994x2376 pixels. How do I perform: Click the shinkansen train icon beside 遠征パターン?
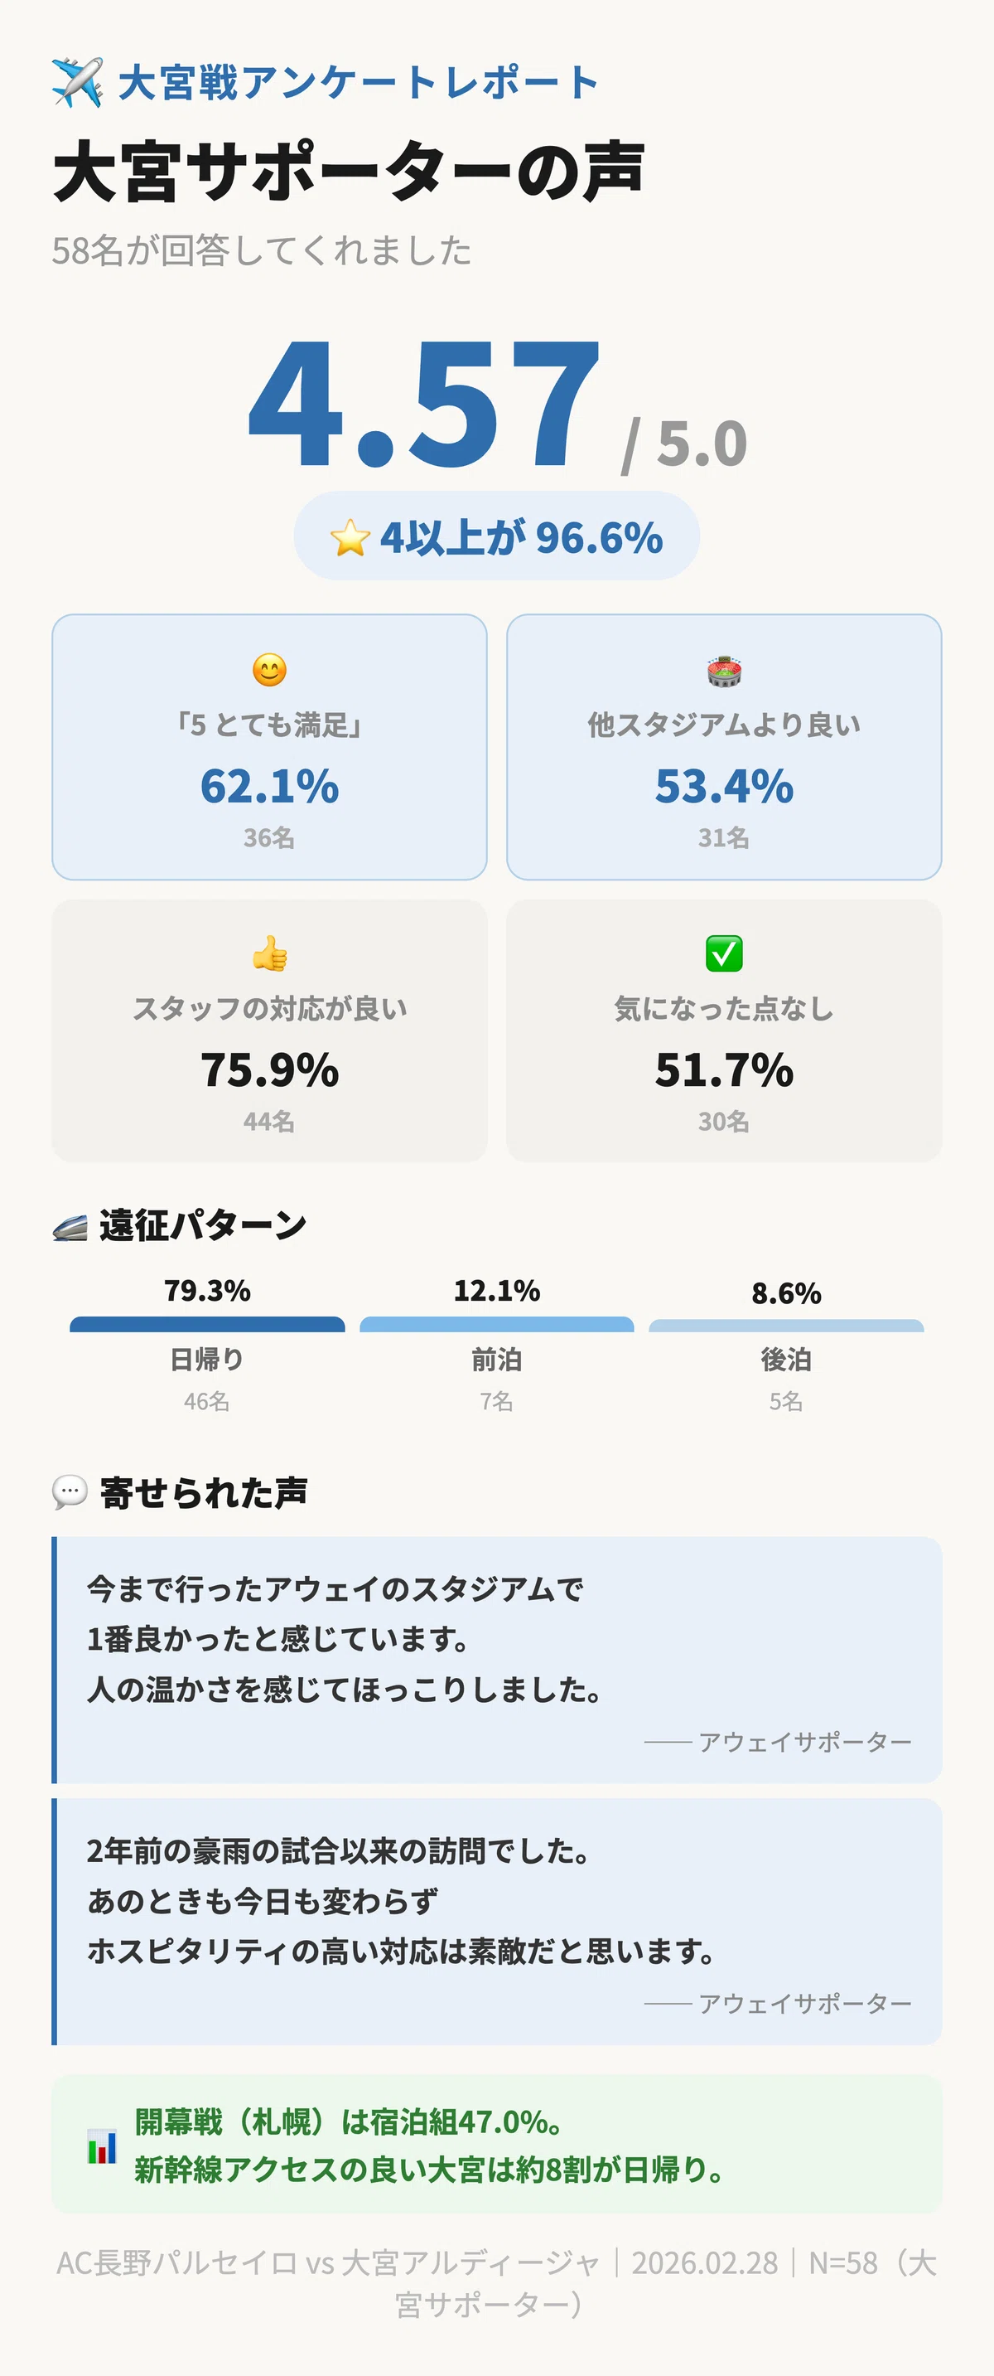pos(70,1227)
